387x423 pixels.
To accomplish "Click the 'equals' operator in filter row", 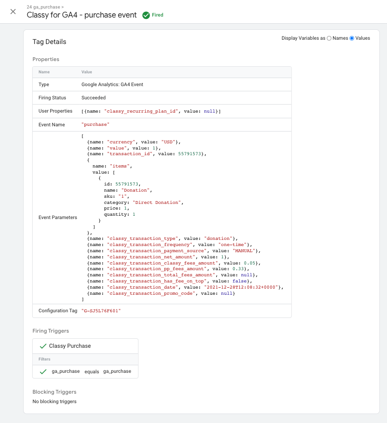I will click(92, 371).
